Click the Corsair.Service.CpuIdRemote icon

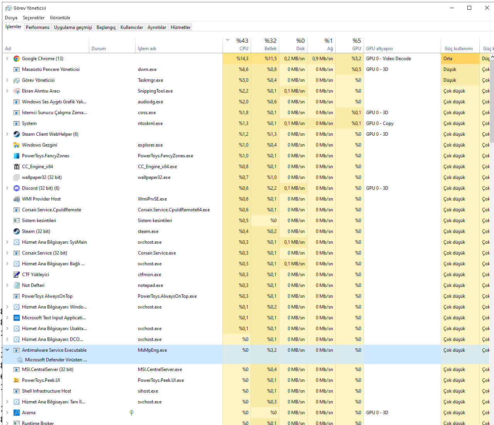[x=17, y=210]
